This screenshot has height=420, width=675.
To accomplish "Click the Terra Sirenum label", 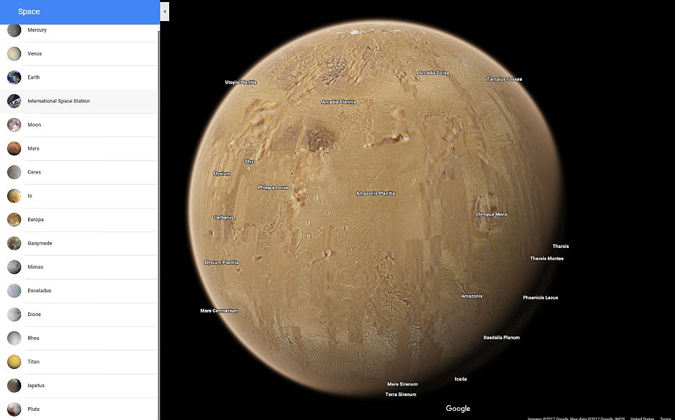I will click(401, 394).
